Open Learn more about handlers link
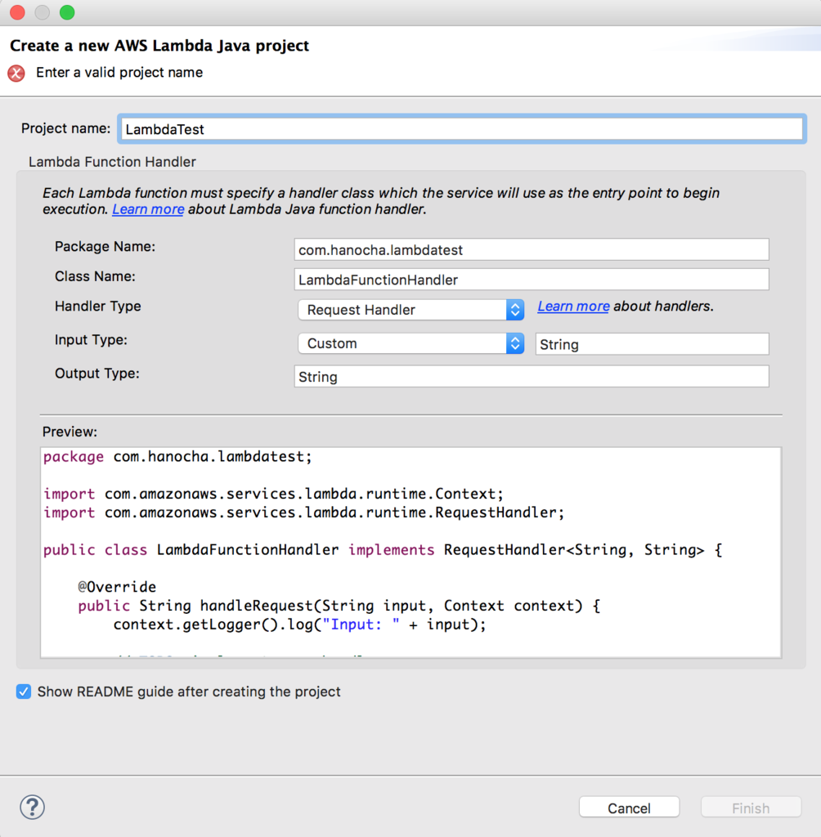Image resolution: width=821 pixels, height=837 pixels. point(573,307)
